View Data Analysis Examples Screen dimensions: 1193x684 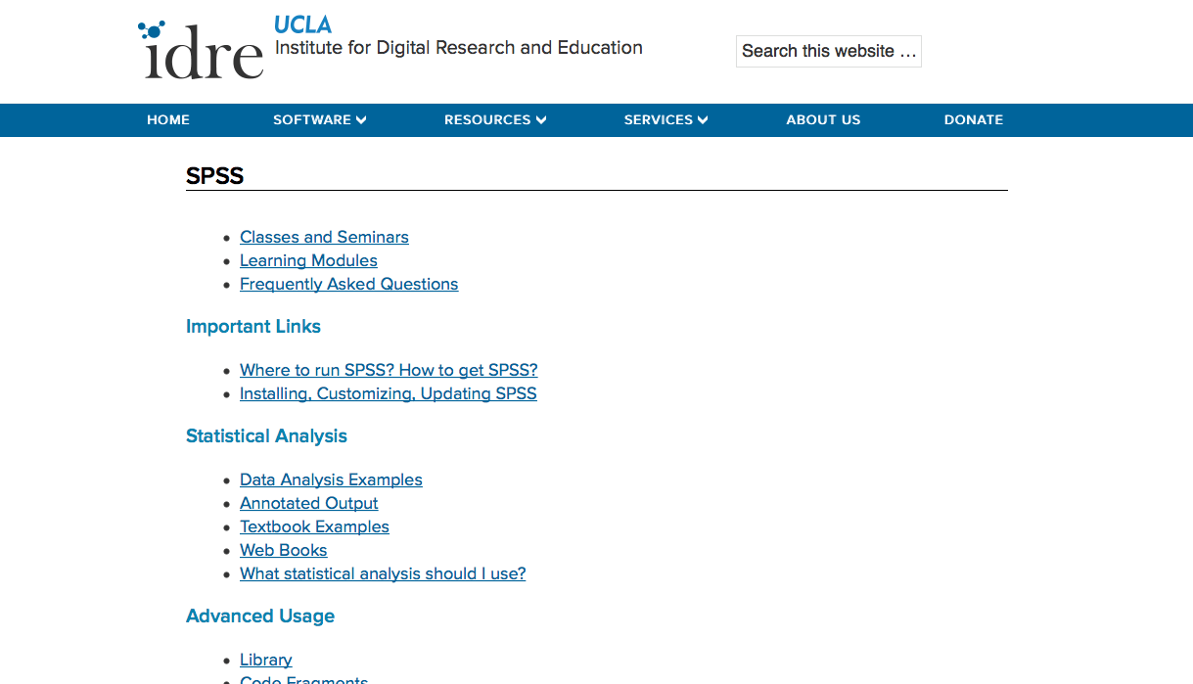click(331, 479)
